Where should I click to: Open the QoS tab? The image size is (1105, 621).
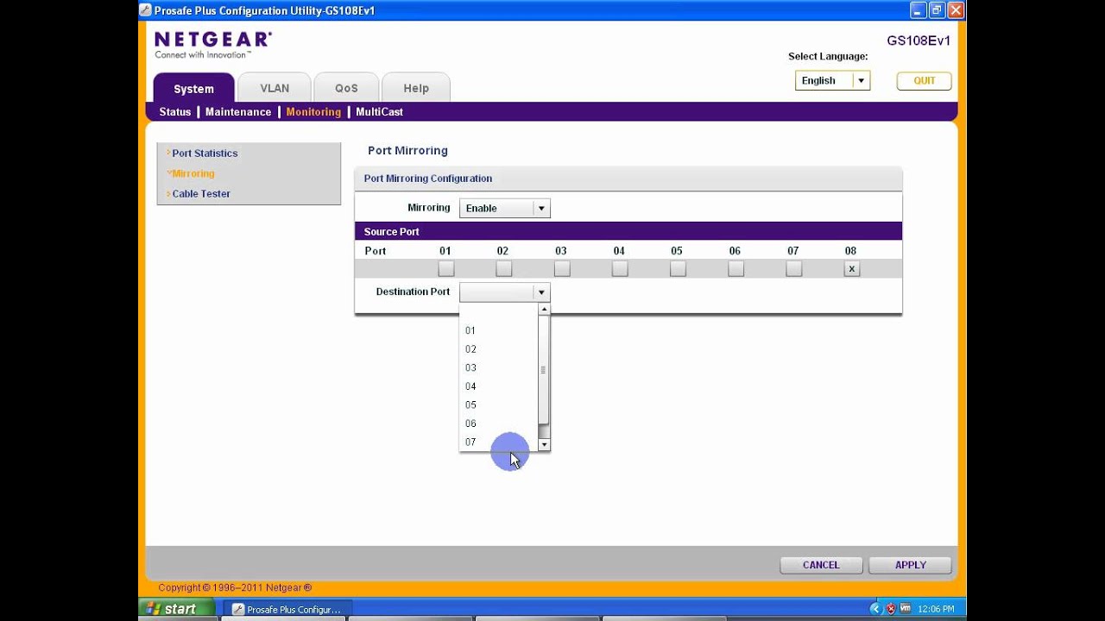(x=346, y=88)
